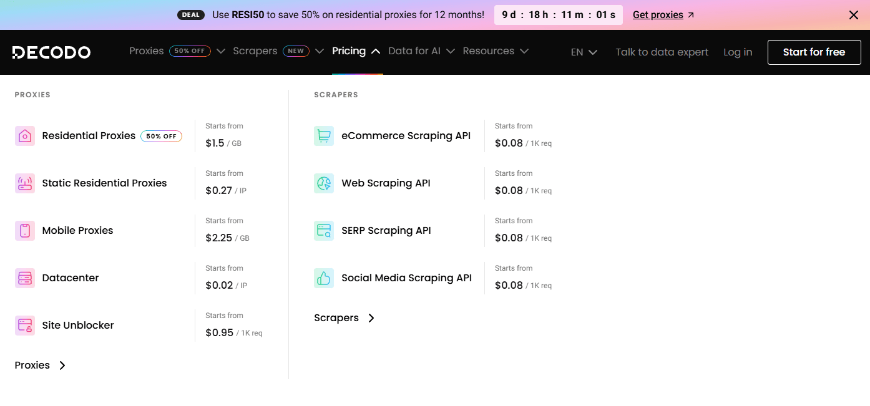
Task: Click the PROXIES section heading
Action: 32,95
